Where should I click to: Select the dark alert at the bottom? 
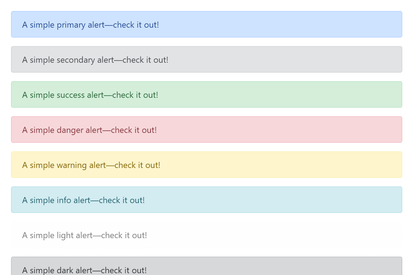[207, 268]
